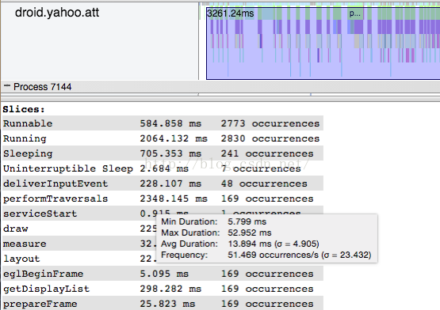This screenshot has width=440, height=310.
Task: Click the 705.353 ms Sleeping duration
Action: (170, 153)
